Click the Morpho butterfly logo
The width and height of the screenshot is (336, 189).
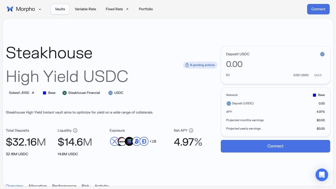pyautogui.click(x=10, y=9)
